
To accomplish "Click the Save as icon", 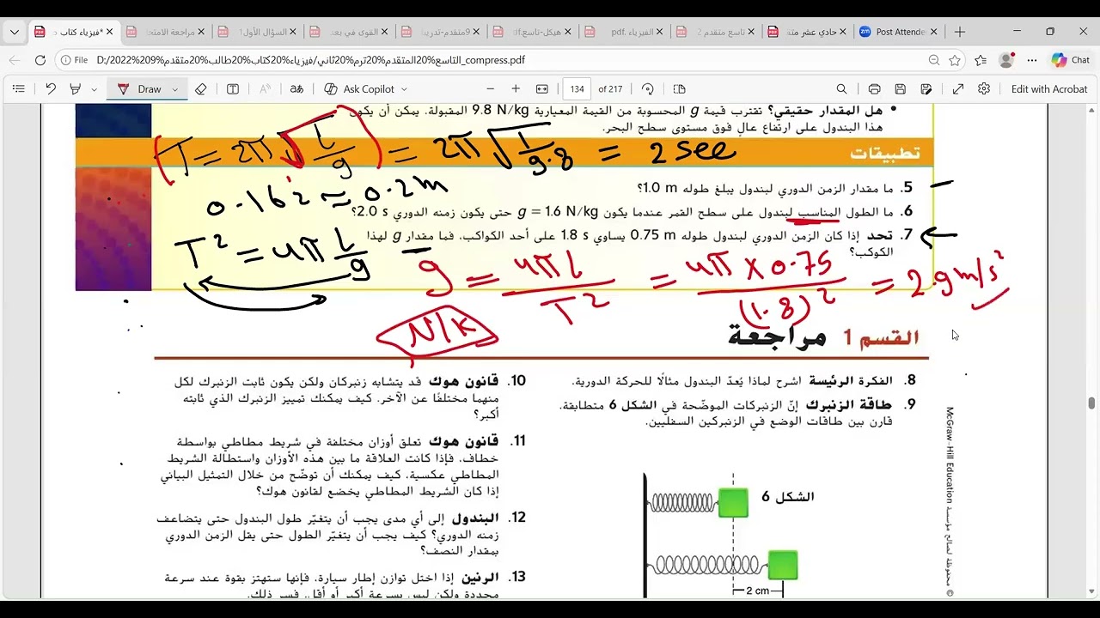I will 926,88.
